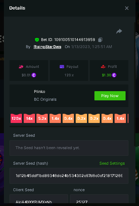Screen dimensions: 139x206
Task: Open Seed Settings link
Action: [112, 163]
